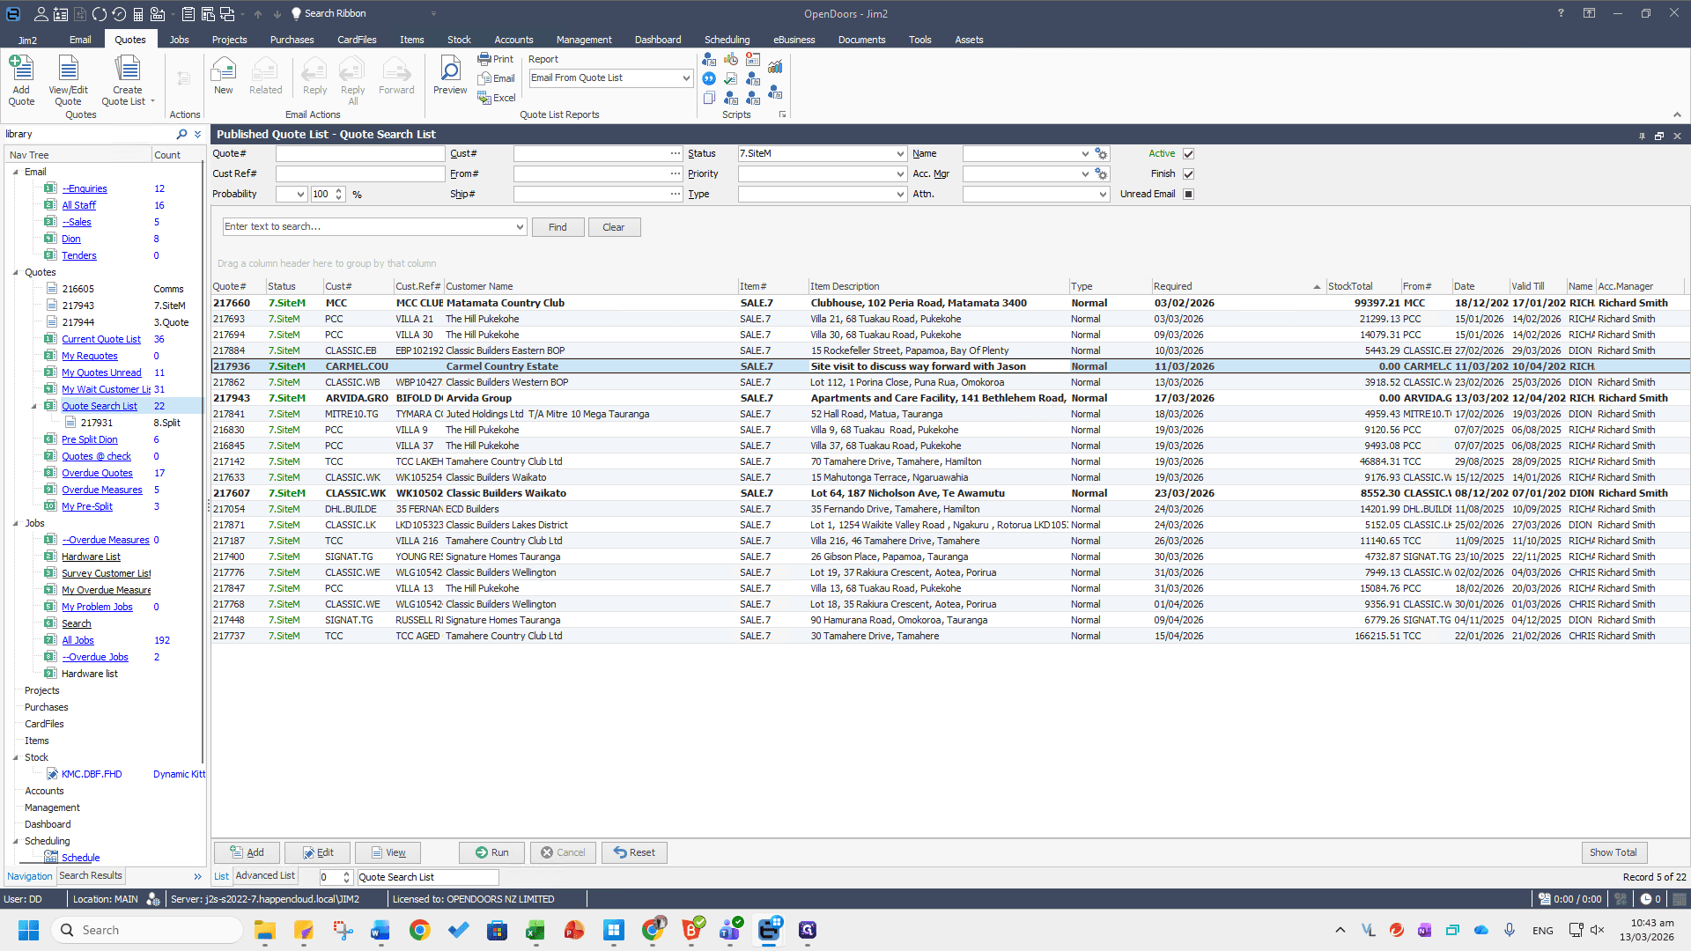The width and height of the screenshot is (1691, 951).
Task: Click the Windows Start button
Action: point(28,930)
